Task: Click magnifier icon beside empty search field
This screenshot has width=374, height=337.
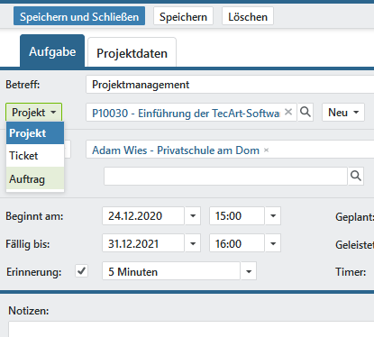Action: (356, 176)
